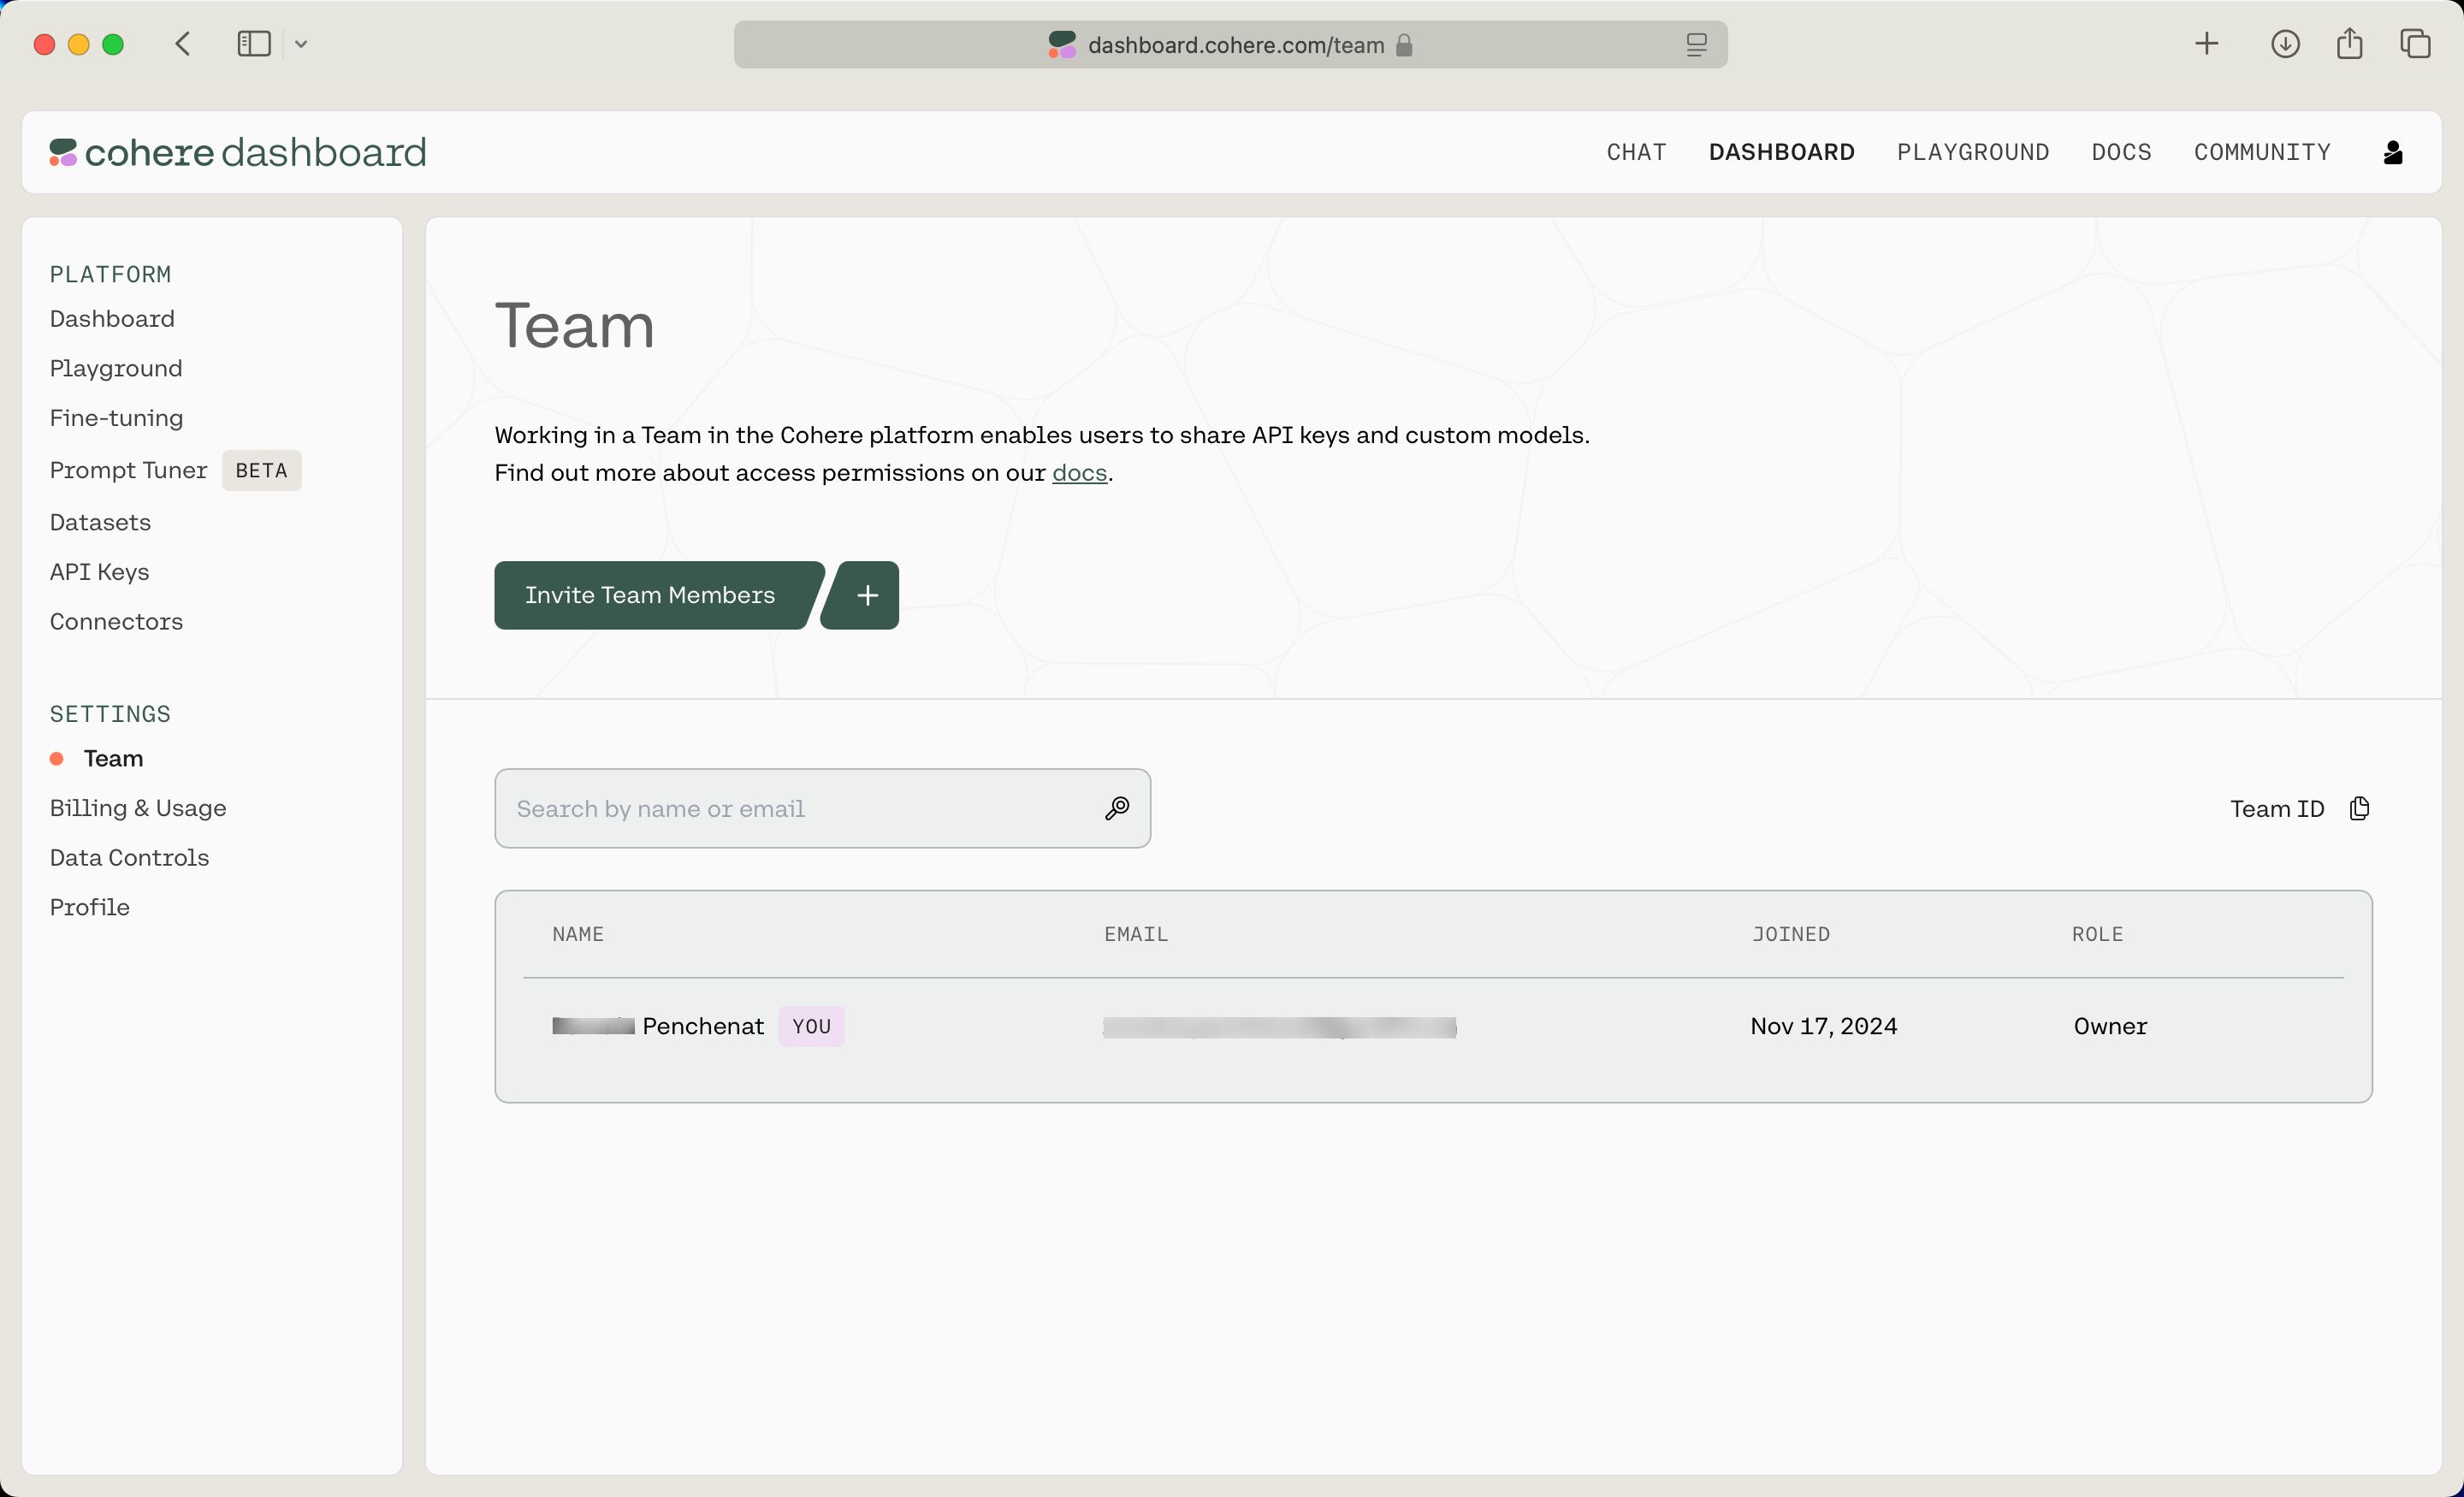Open Profile in the settings sidebar
2464x1497 pixels.
coord(89,907)
